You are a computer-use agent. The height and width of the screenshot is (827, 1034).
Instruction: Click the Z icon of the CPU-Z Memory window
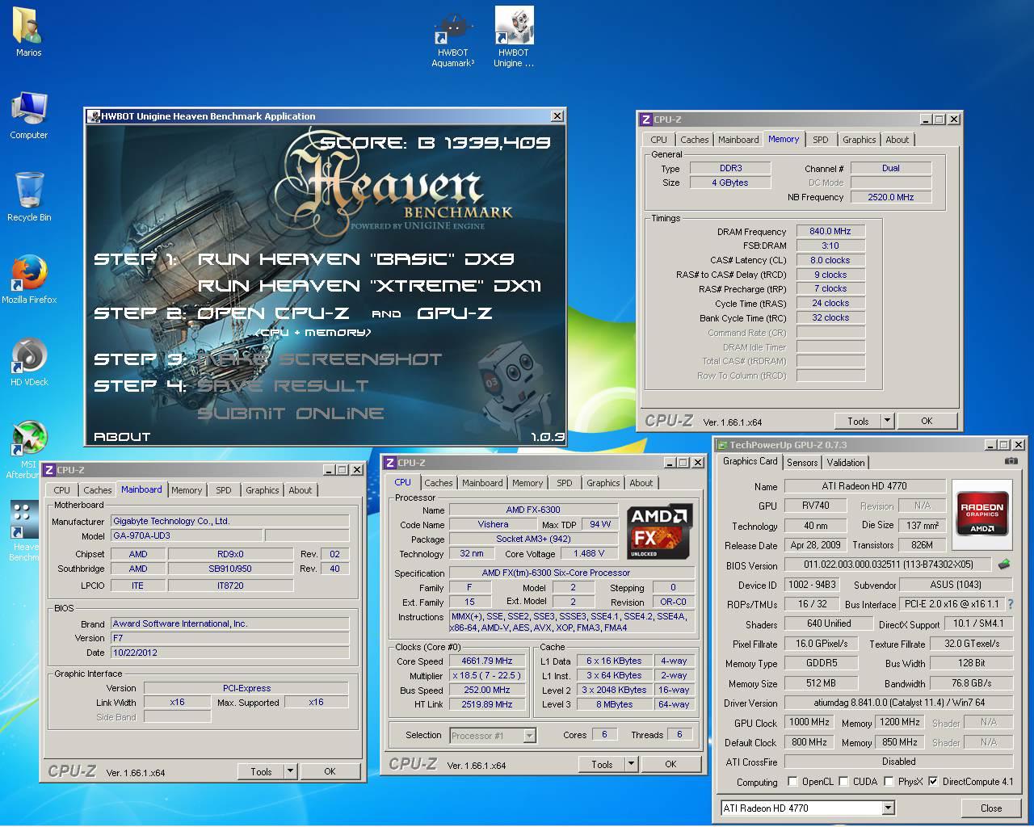[x=645, y=120]
